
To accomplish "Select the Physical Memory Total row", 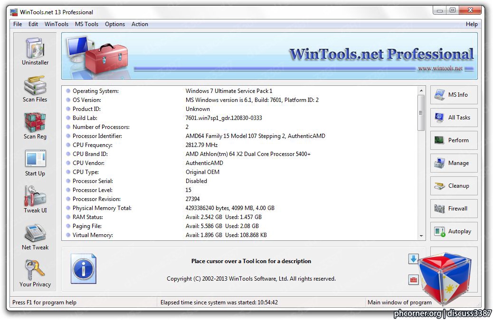I will 239,208.
